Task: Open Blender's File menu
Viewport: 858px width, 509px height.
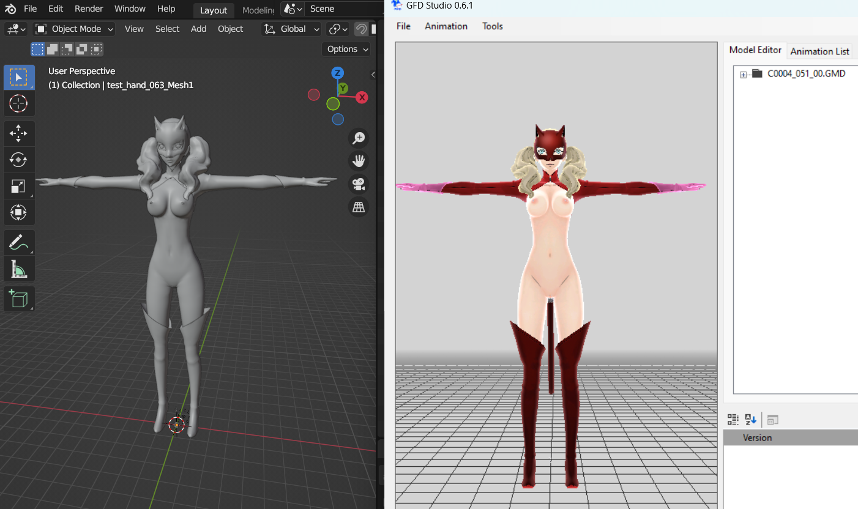Action: coord(30,9)
